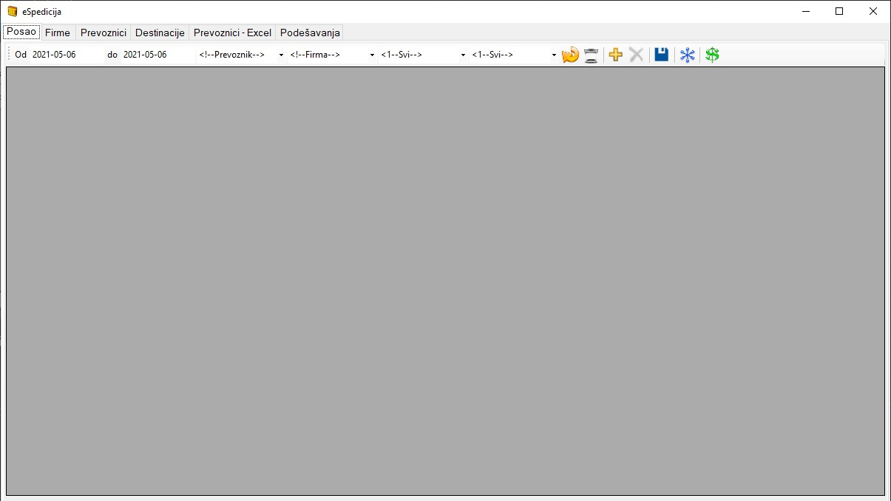
Task: Click the gray X delete icon
Action: point(637,55)
